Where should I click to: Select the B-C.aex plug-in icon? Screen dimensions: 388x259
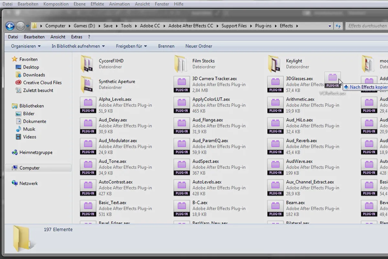pos(182,209)
